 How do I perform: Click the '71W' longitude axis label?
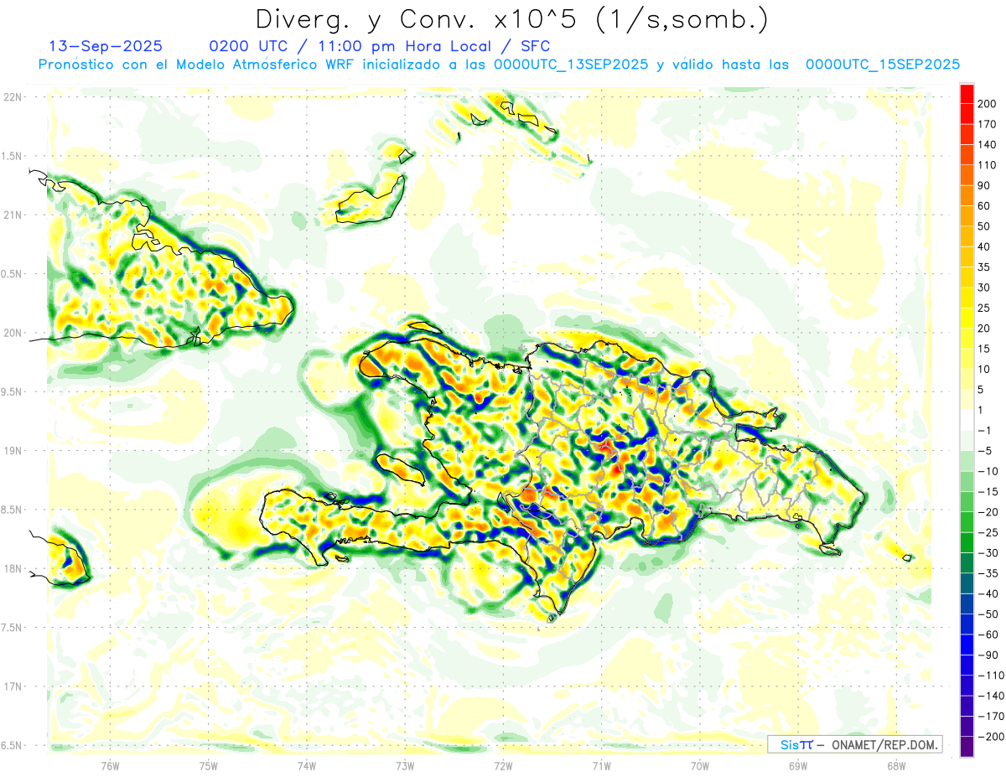tap(601, 764)
